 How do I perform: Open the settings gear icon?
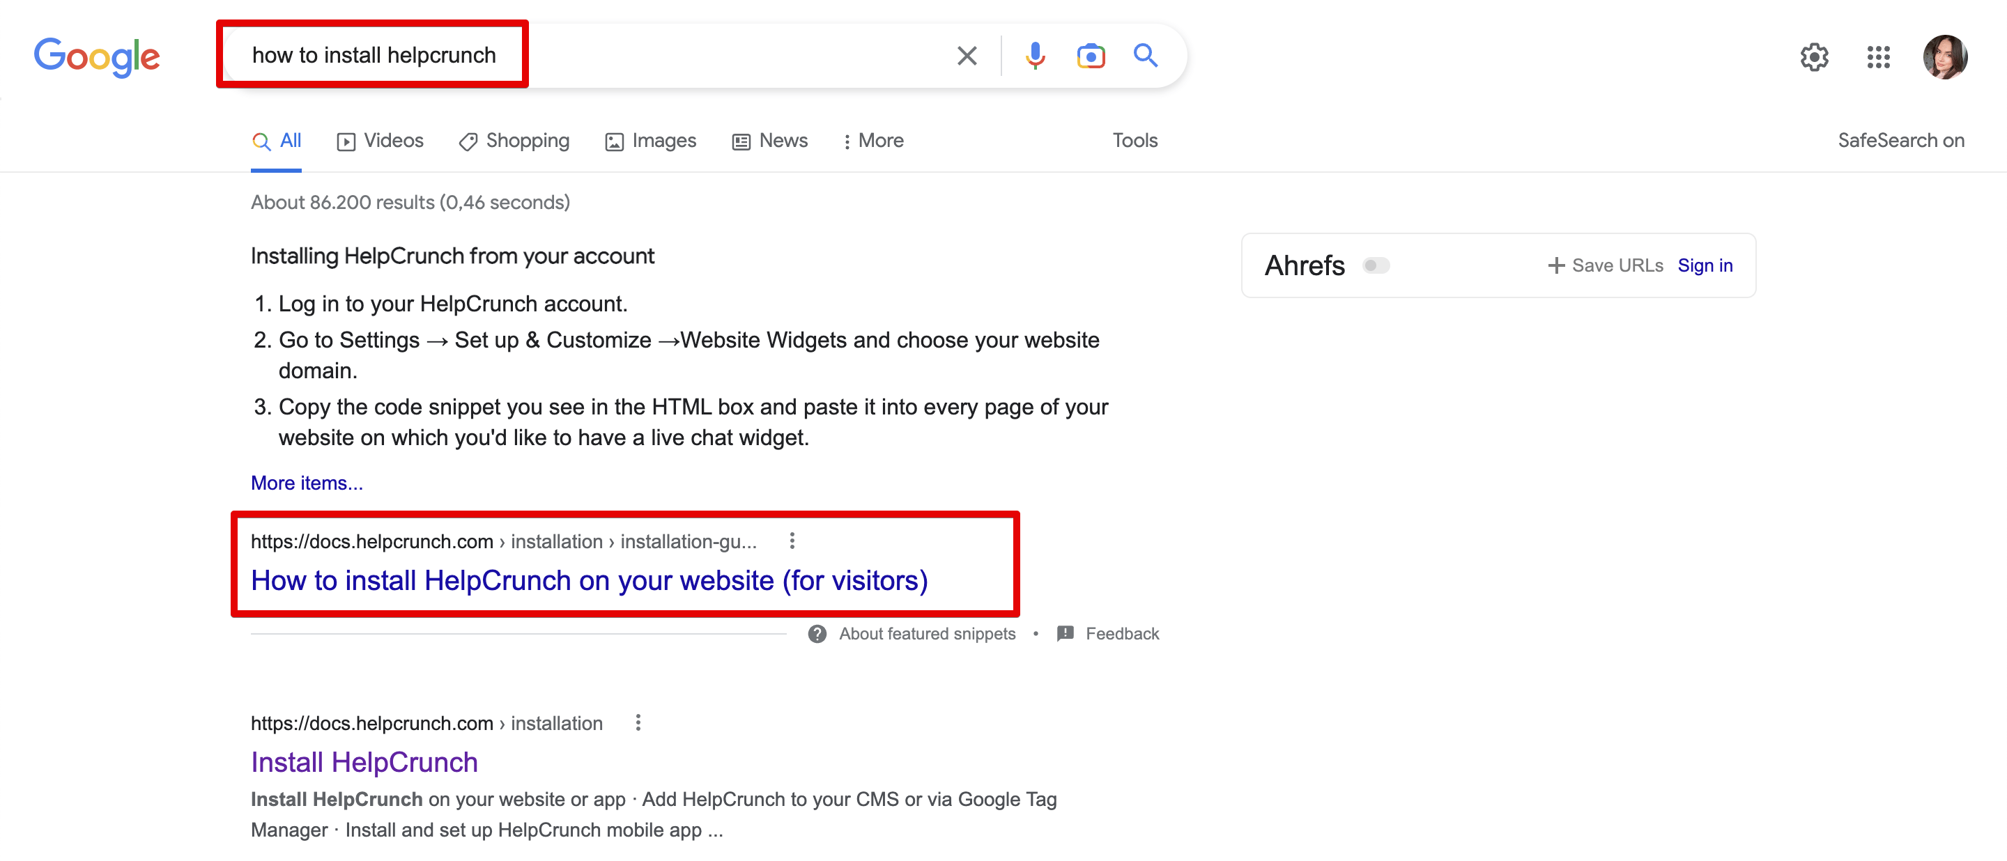(1814, 57)
